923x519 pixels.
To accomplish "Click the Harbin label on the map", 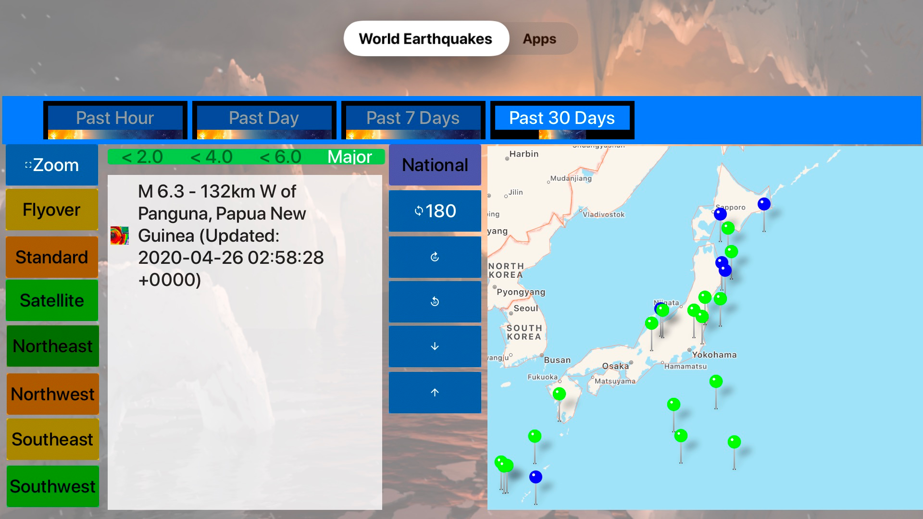I will (x=524, y=154).
